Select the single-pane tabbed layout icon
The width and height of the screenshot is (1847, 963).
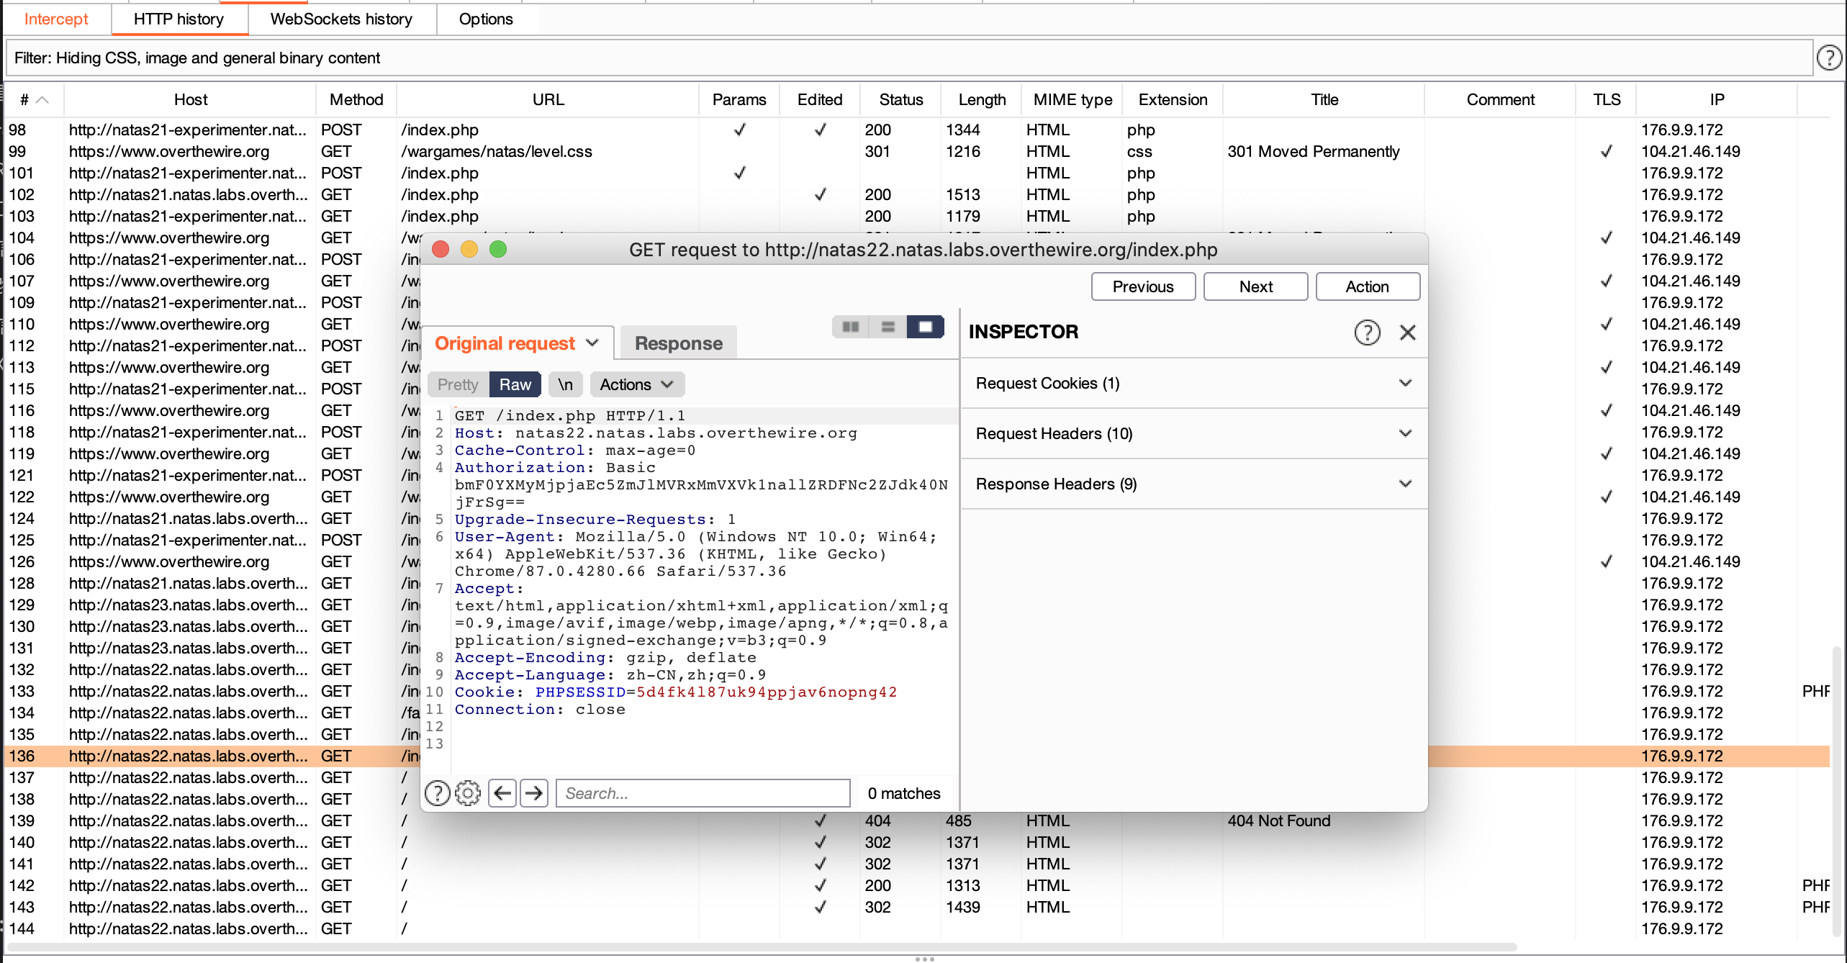click(x=926, y=327)
